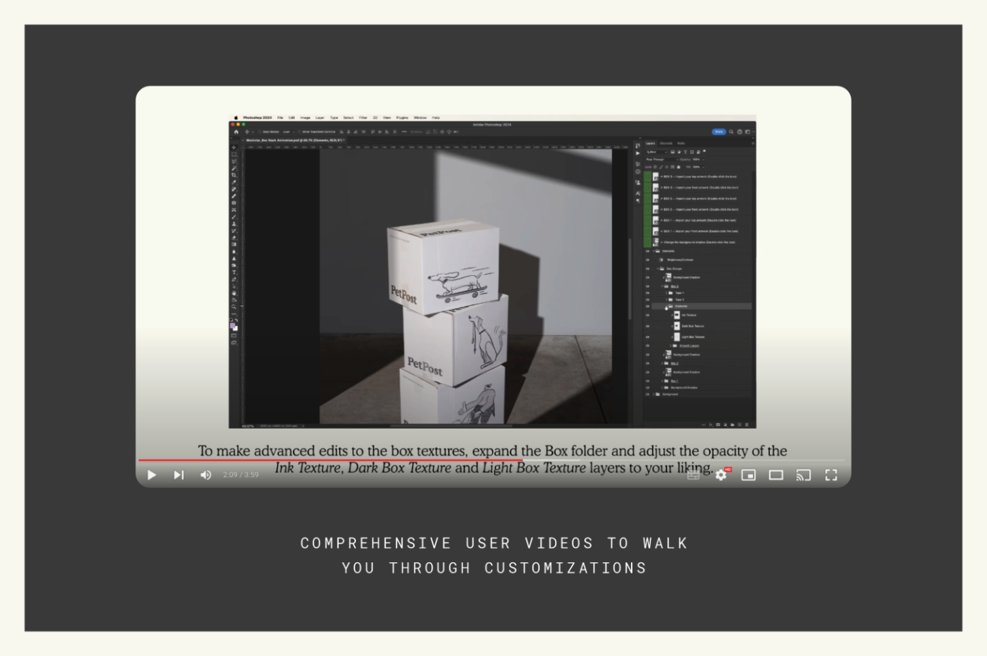Play the video

coord(152,475)
